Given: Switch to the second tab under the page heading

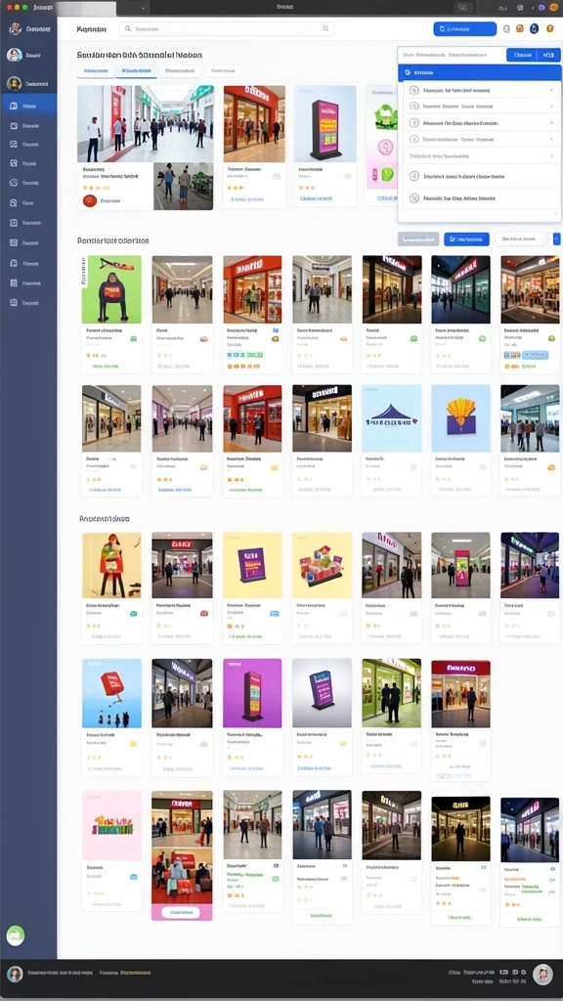Looking at the screenshot, I should point(137,70).
